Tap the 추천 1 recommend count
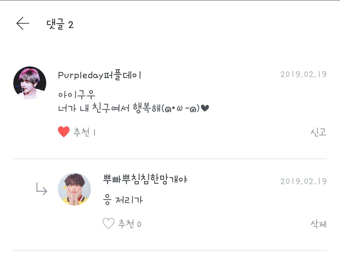 click(x=84, y=133)
